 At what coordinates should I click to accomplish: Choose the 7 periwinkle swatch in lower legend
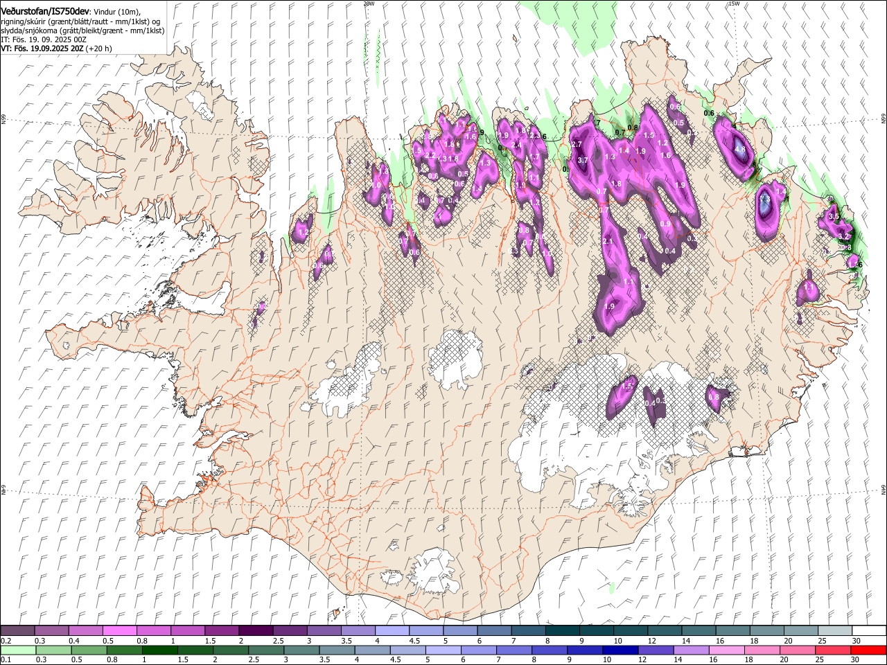[514, 650]
